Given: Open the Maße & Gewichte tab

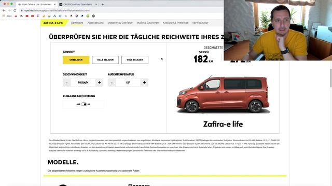Looking at the screenshot, I should point(147,23).
